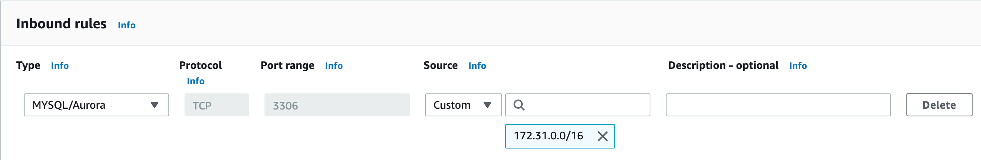Click the Inbound rules heading
The width and height of the screenshot is (981, 160).
(x=61, y=24)
